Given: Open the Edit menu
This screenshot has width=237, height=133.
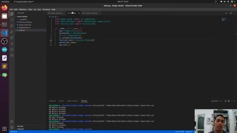Looking at the screenshot, I should (x=16, y=9).
